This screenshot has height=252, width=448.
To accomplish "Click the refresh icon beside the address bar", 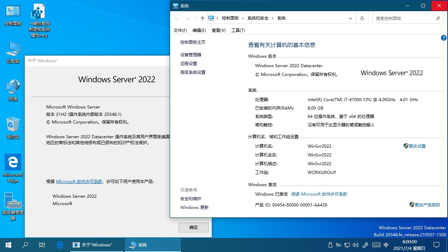I will tap(362, 18).
